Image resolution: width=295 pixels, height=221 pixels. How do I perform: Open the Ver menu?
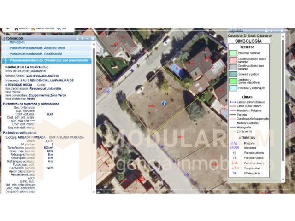pyautogui.click(x=62, y=29)
